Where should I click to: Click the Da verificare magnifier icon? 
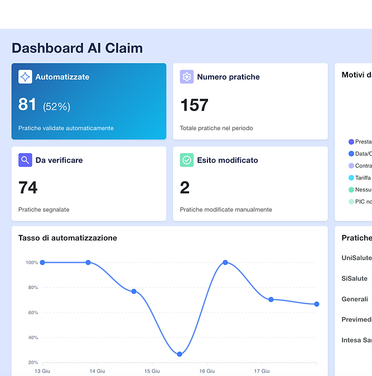coord(25,160)
